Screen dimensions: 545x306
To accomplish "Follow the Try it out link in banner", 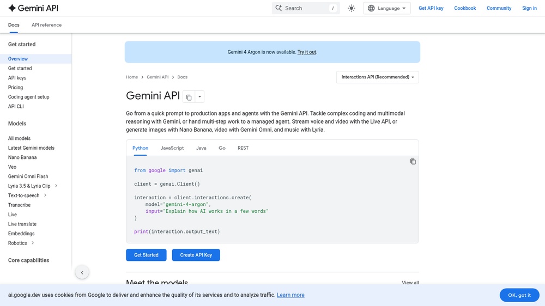I will coord(306,52).
